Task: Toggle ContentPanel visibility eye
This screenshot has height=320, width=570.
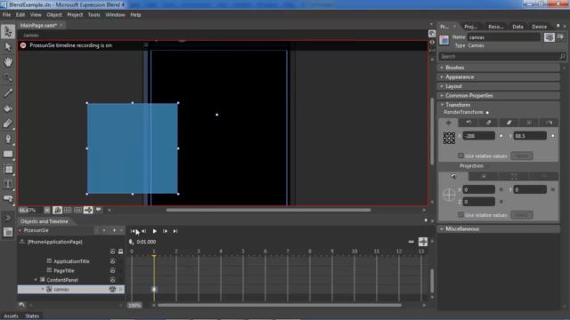Action: coord(112,280)
